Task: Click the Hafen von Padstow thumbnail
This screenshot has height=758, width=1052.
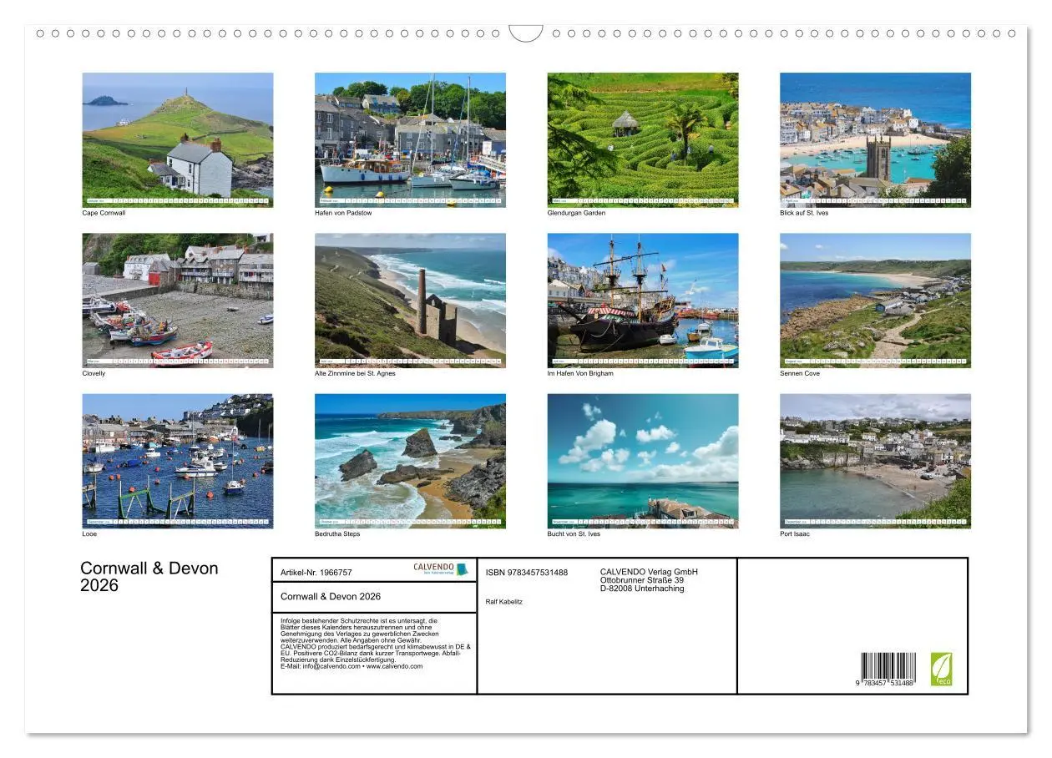Action: click(x=410, y=139)
